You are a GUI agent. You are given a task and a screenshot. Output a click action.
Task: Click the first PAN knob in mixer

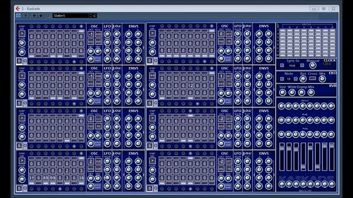[x=281, y=134]
